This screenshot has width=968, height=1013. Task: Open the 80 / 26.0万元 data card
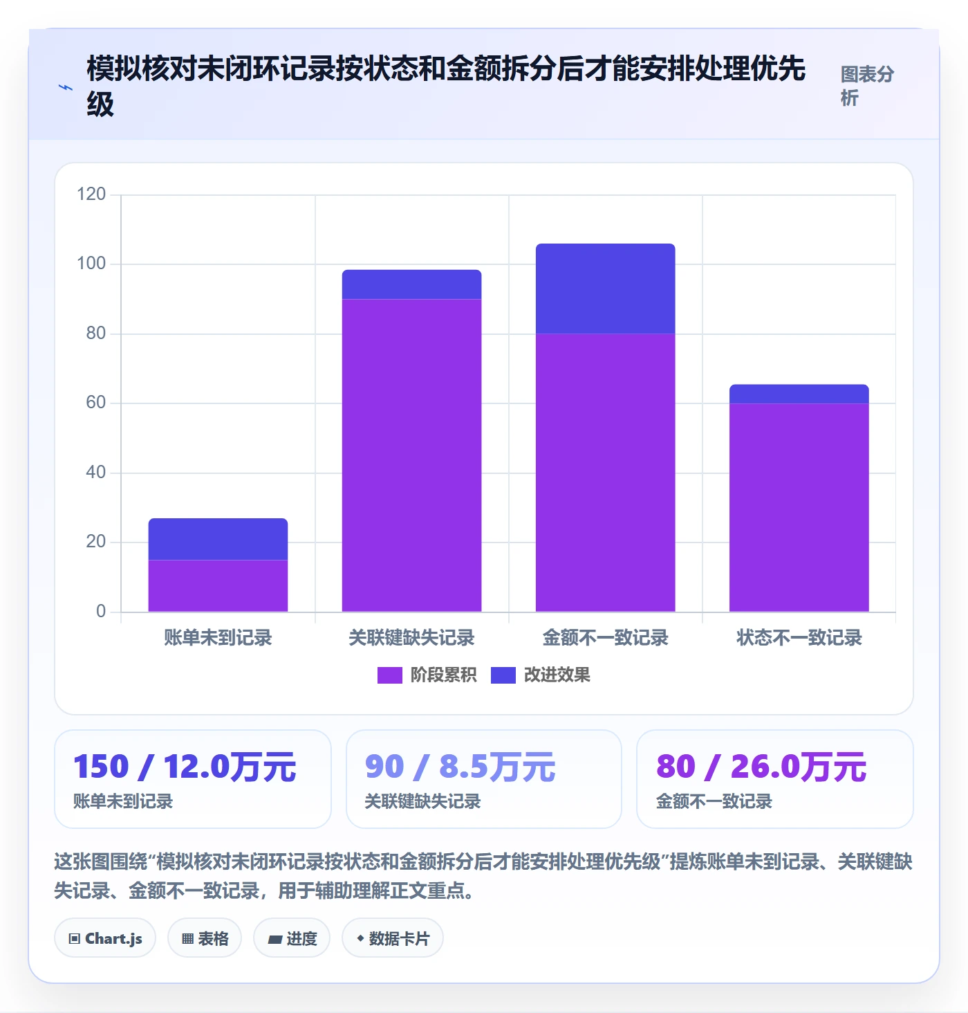(775, 779)
